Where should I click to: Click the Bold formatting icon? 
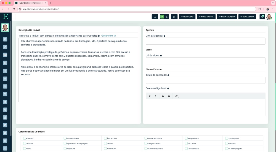point(150,96)
